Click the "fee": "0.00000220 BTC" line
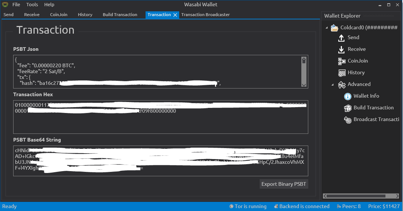This screenshot has height=211, width=403. pyautogui.click(x=46, y=65)
